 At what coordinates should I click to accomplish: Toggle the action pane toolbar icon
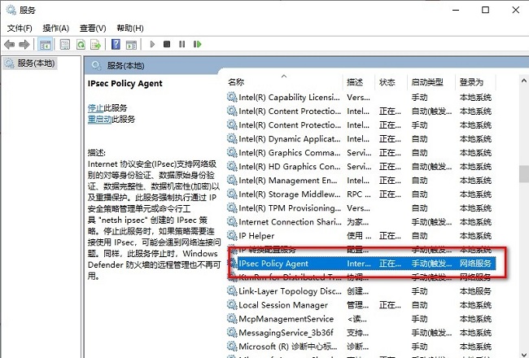click(x=131, y=44)
